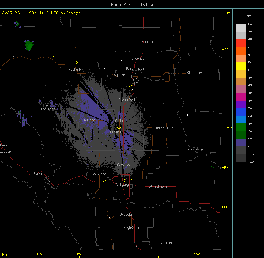Click the Okotoks label
264x258 pixels.
pos(126,214)
